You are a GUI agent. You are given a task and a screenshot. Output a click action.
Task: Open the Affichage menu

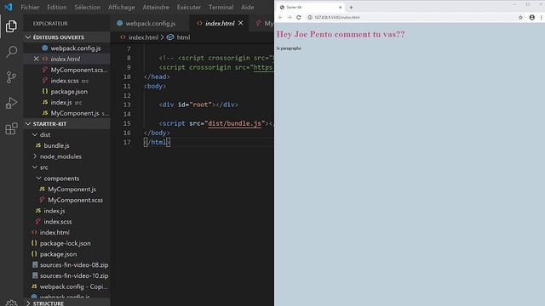(121, 7)
